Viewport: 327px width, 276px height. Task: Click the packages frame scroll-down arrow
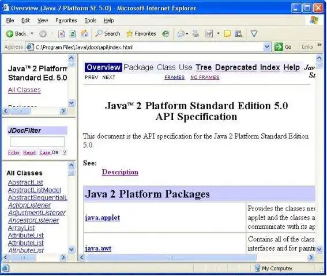[x=72, y=103]
